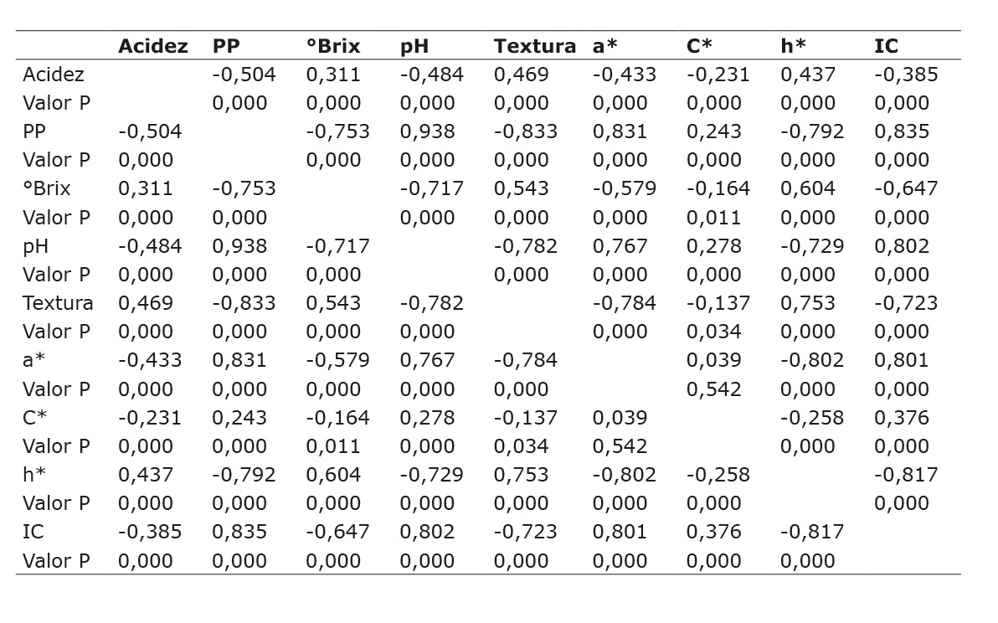Image resolution: width=998 pixels, height=623 pixels.
Task: Select 0,011 in the C* column
Action: pyautogui.click(x=713, y=218)
